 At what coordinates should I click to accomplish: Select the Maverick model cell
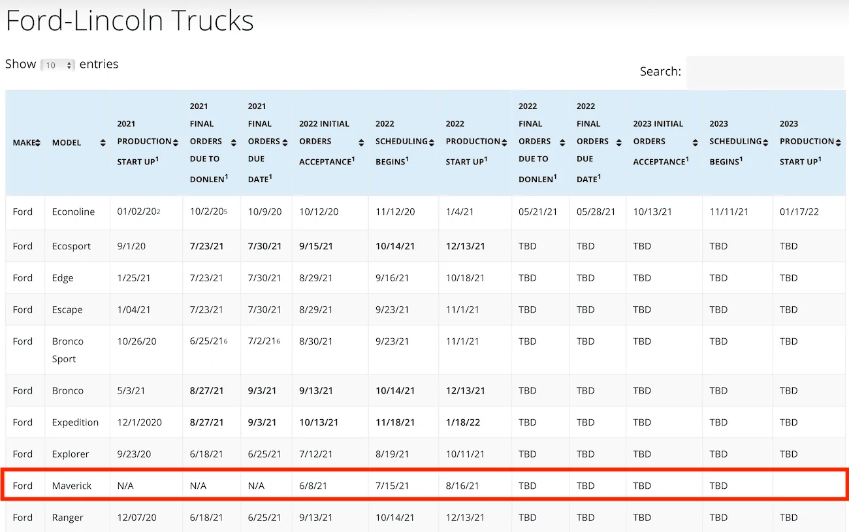(72, 486)
